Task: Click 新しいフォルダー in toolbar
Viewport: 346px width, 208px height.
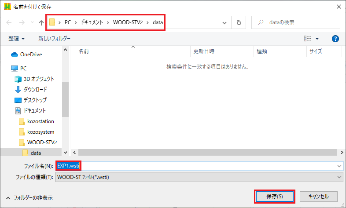Action: 54,39
